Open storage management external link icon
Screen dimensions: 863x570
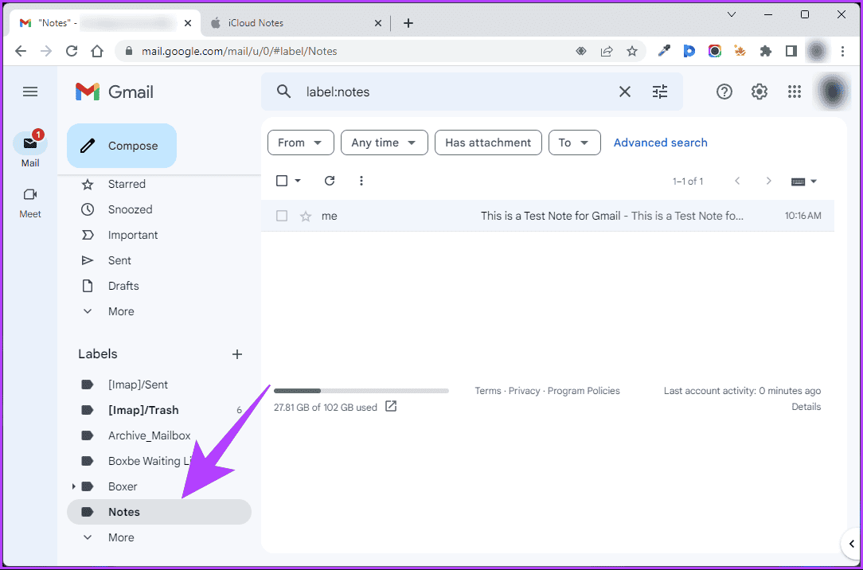391,407
